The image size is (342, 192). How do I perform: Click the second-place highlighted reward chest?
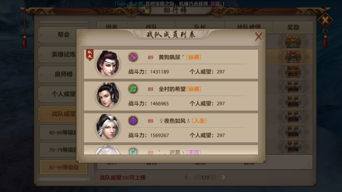click(x=293, y=56)
